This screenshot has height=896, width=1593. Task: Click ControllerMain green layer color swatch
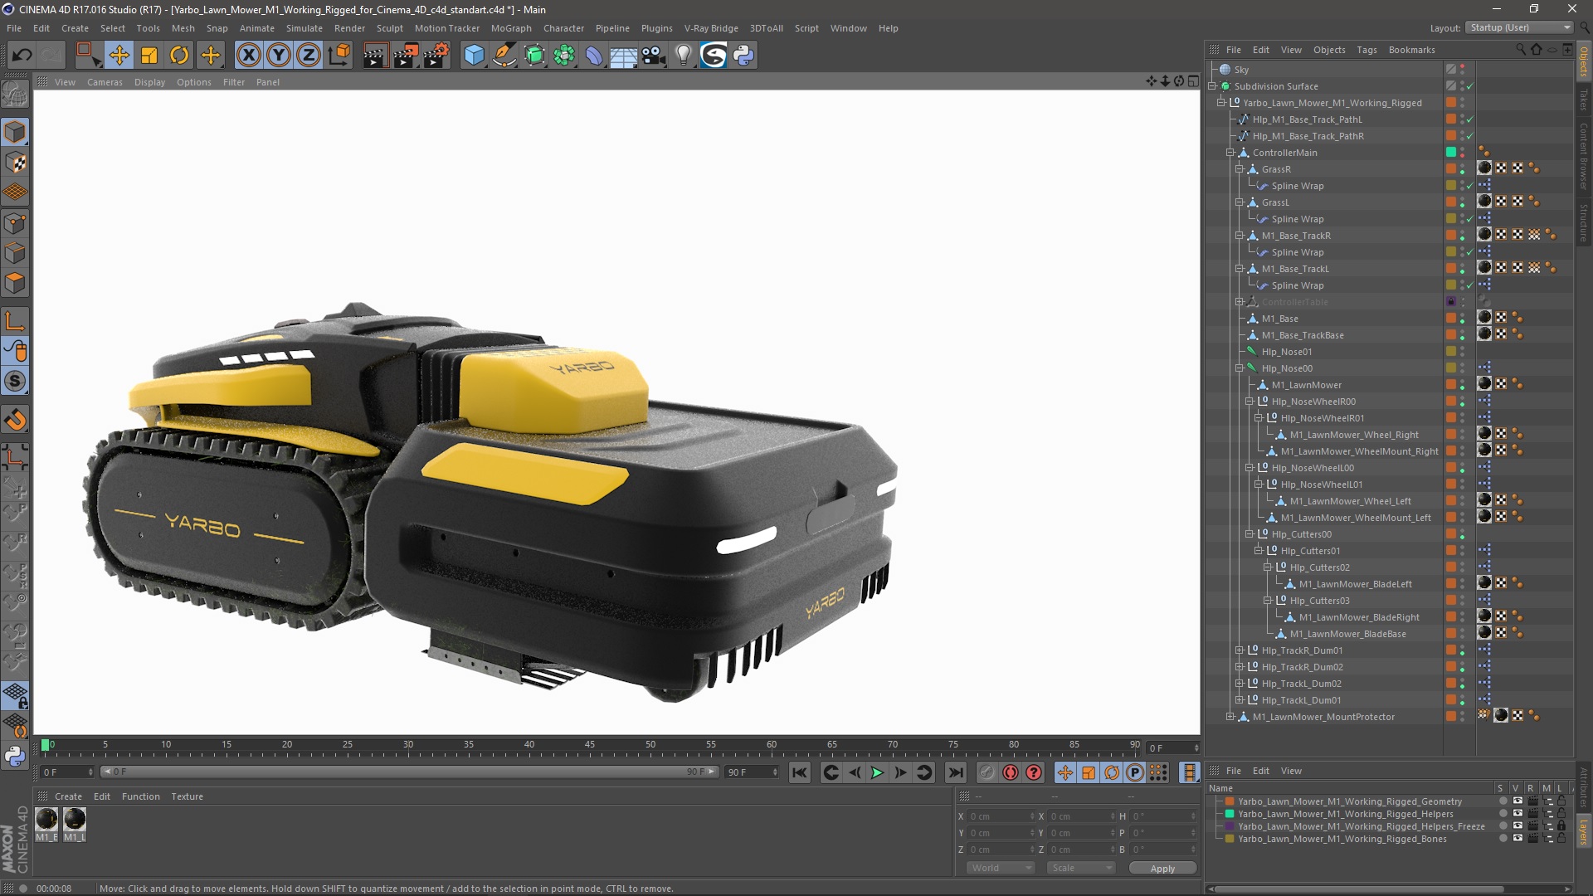tap(1451, 153)
